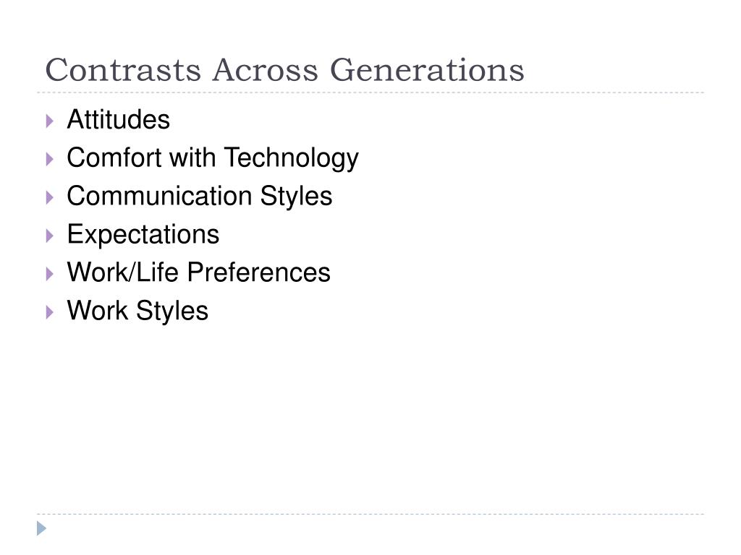This screenshot has width=741, height=555.
Task: Select the Attitudes bullet text
Action: [118, 119]
